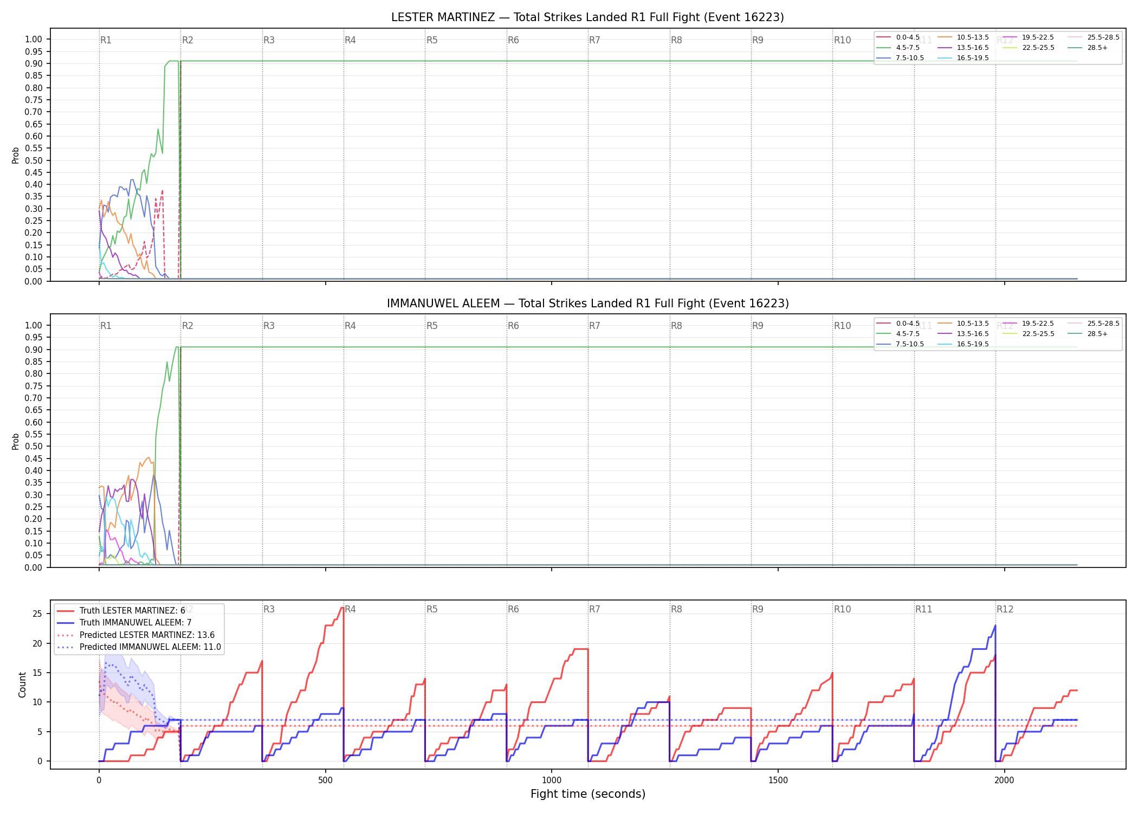Click the 4.5-7.5 legend entry in top chart
This screenshot has height=813, width=1138.
click(x=898, y=48)
